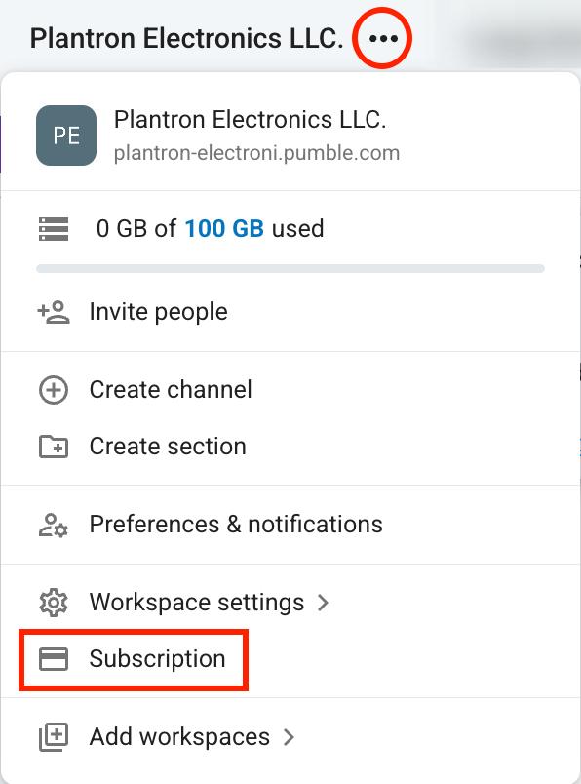Click the add-person Invite icon
This screenshot has height=784, width=581.
coord(54,312)
